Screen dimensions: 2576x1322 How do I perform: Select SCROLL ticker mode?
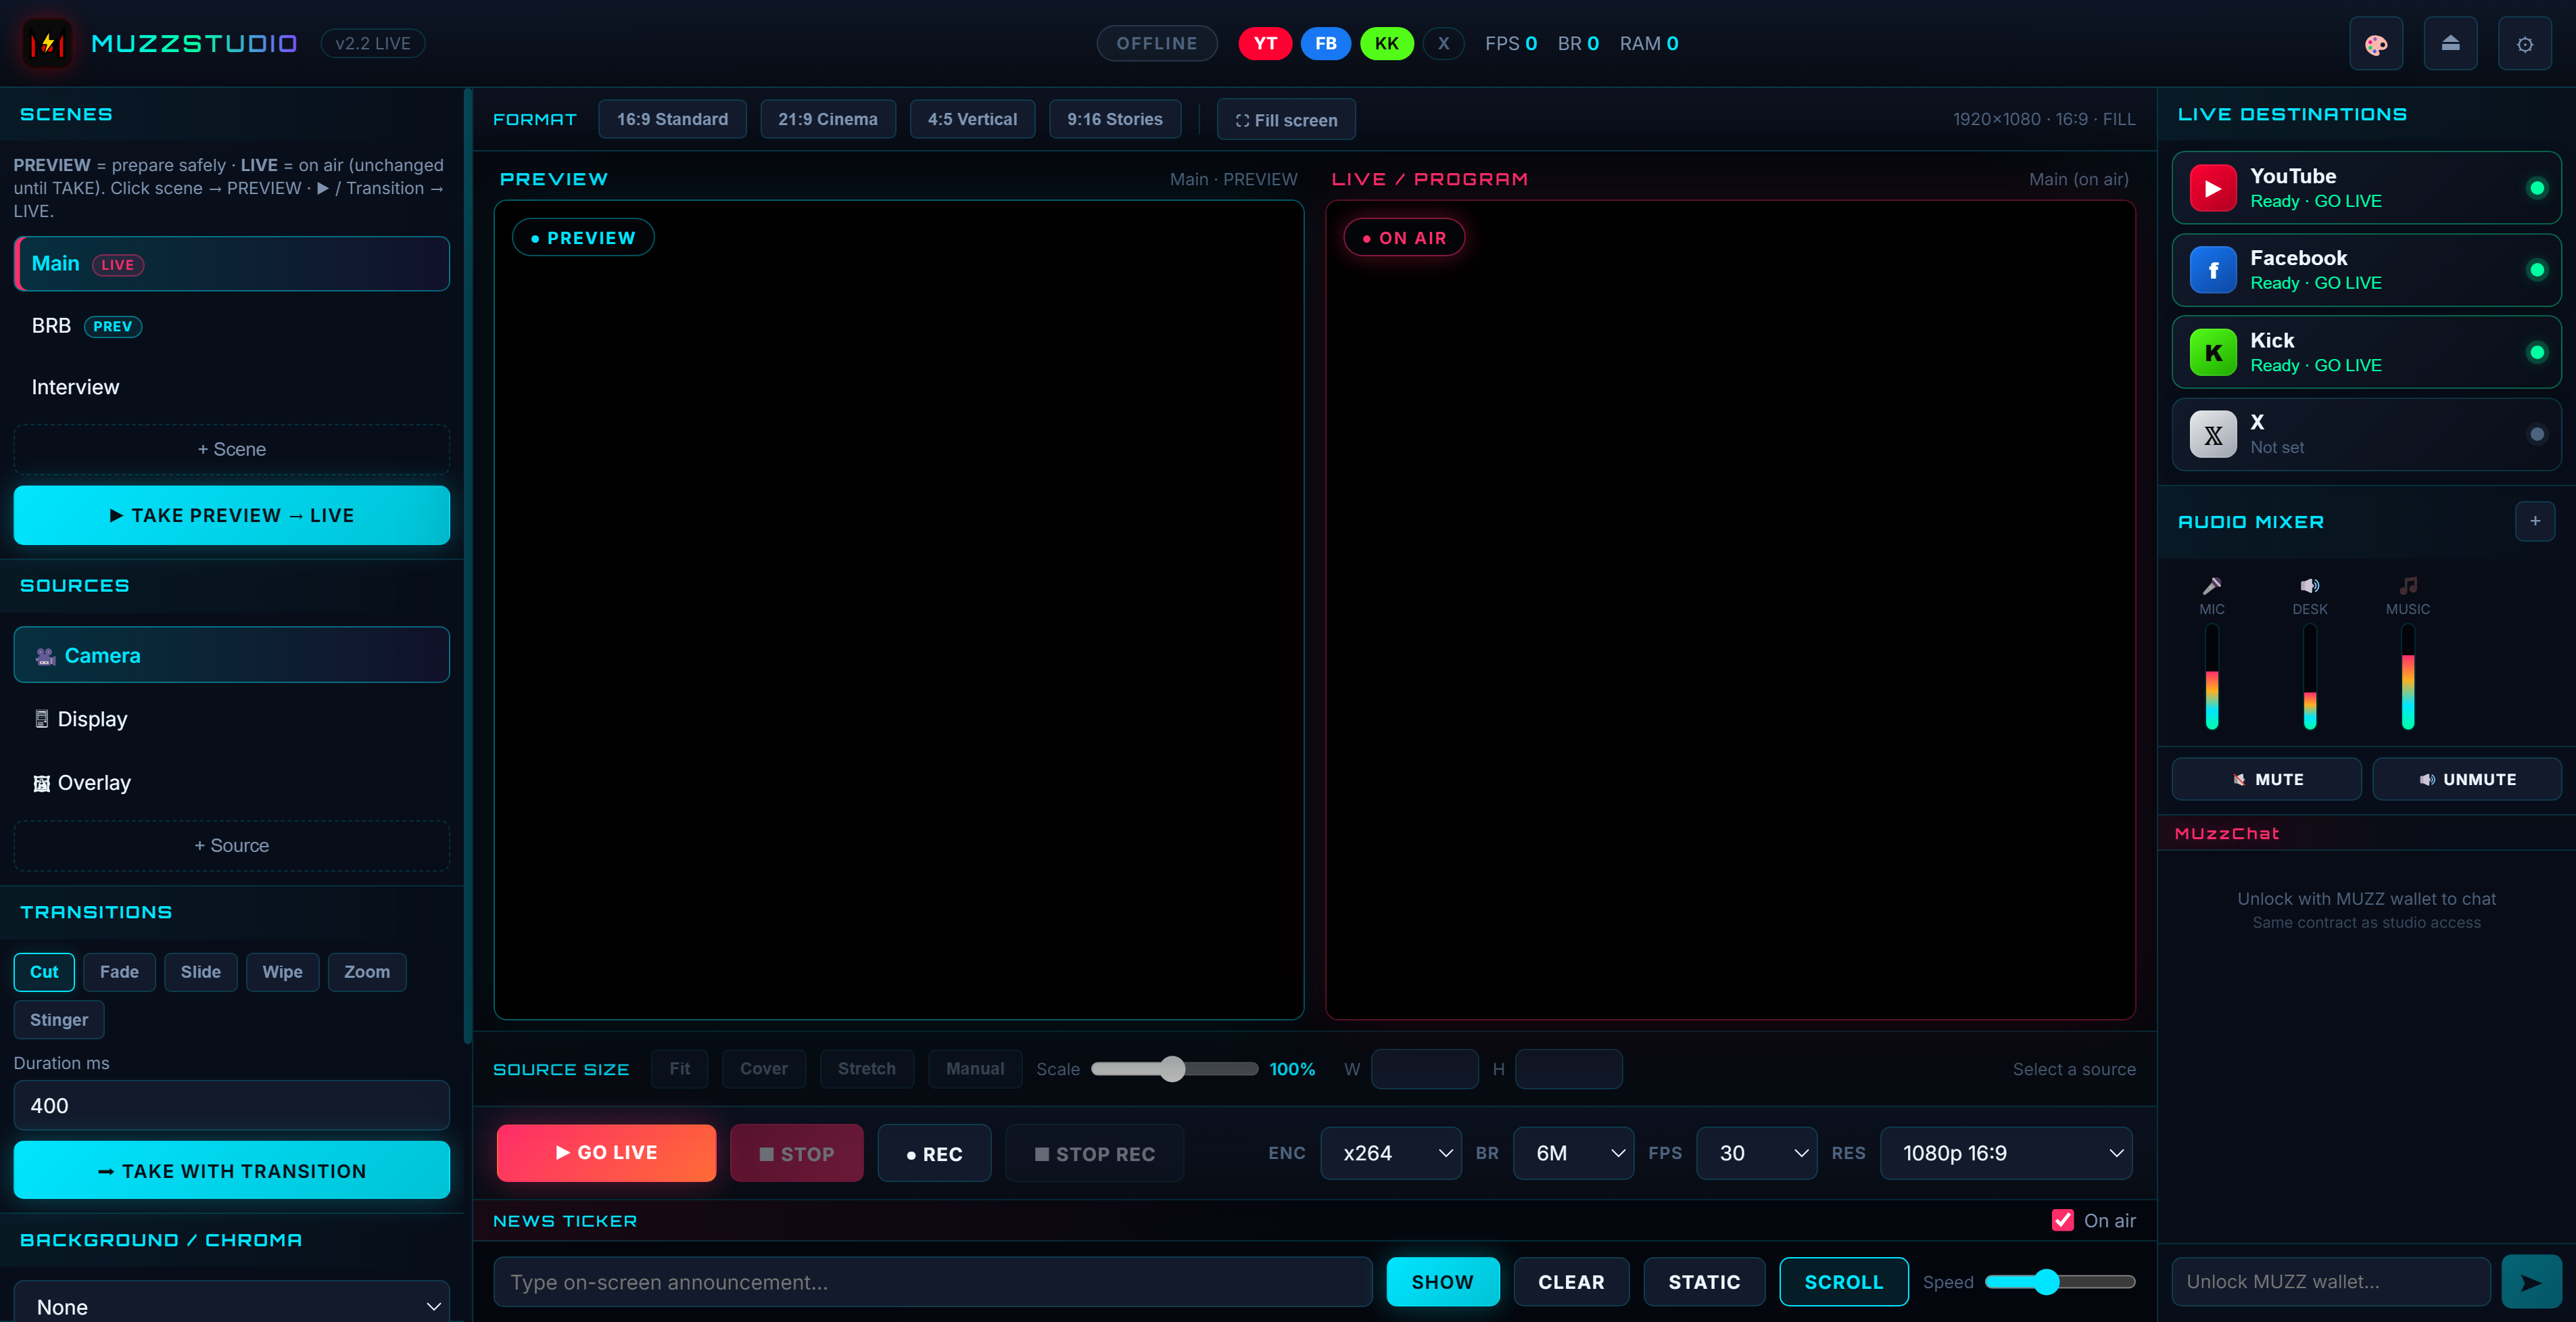[1843, 1281]
